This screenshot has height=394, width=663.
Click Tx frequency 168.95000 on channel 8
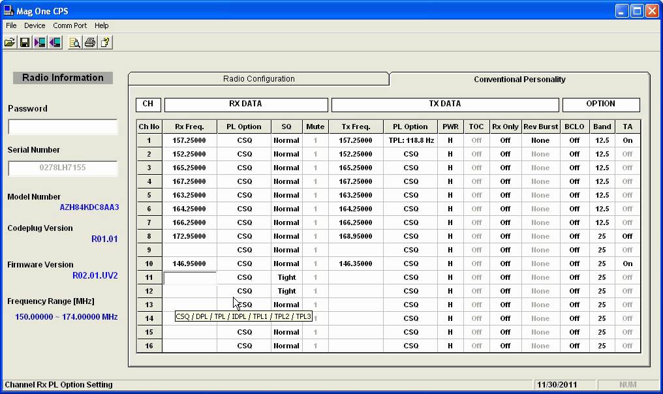pyautogui.click(x=356, y=236)
